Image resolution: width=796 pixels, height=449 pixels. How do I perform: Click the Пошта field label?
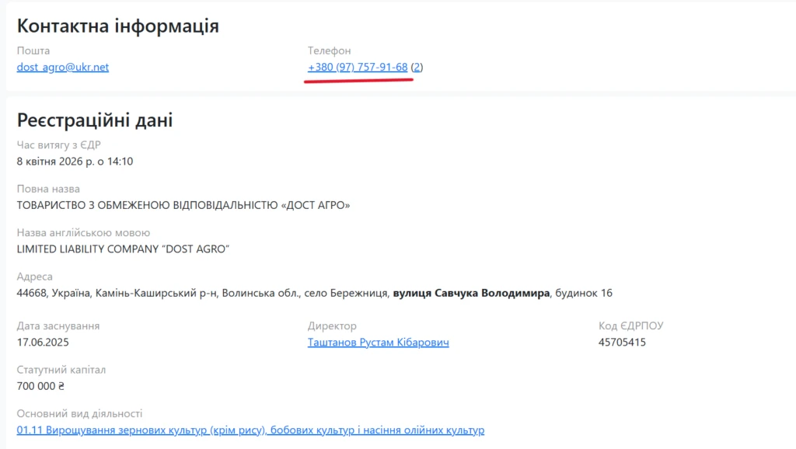click(33, 50)
